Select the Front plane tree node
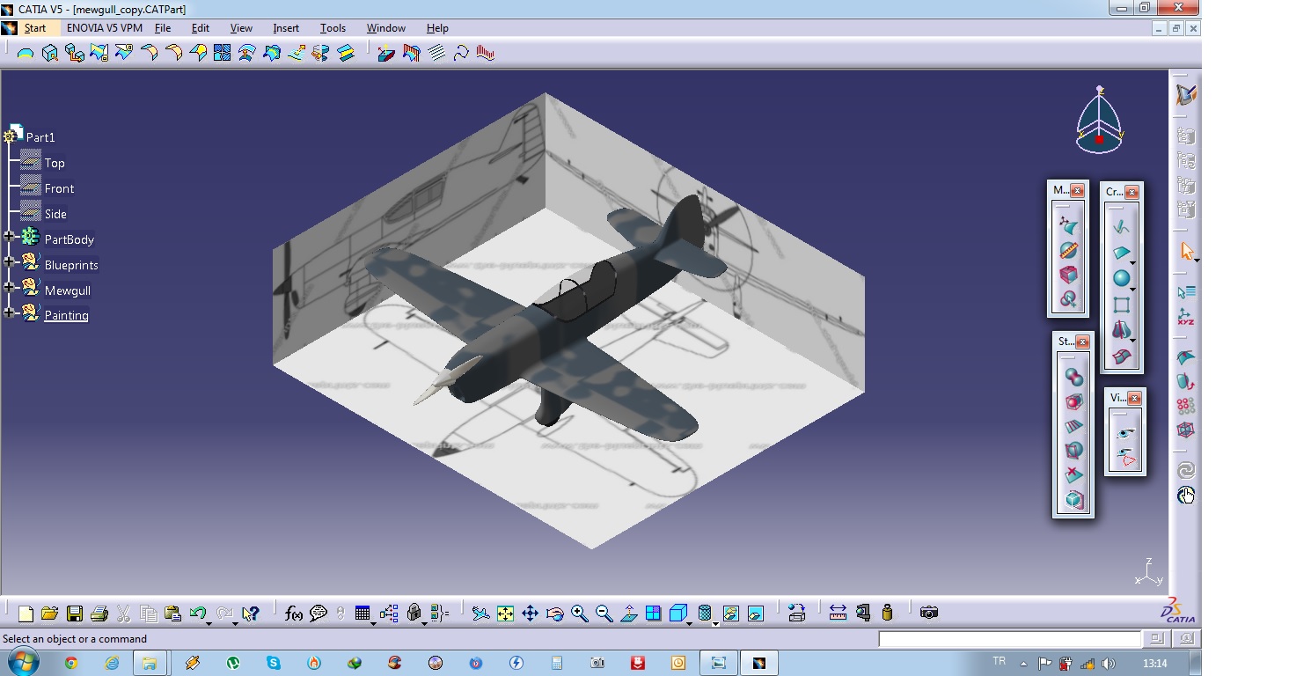Screen dimensions: 1289x676 (x=59, y=188)
